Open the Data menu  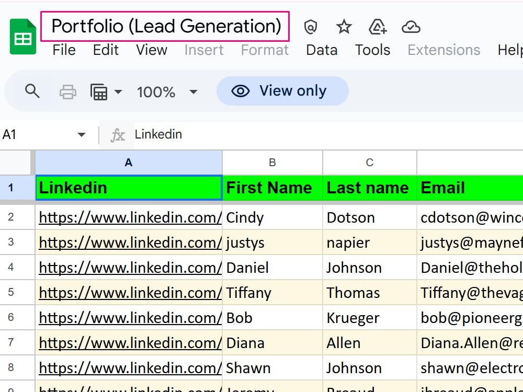(x=322, y=50)
